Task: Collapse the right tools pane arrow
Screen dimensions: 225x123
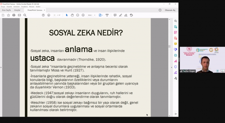Action: coord(171,67)
